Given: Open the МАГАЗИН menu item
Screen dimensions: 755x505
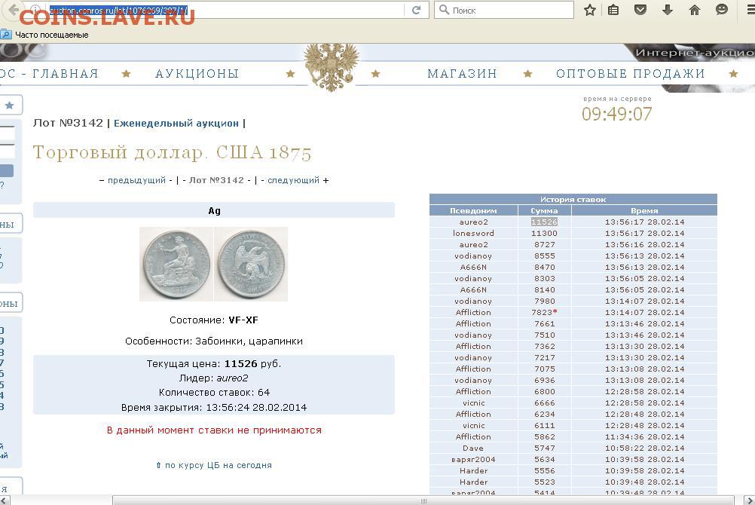Looking at the screenshot, I should pos(462,74).
